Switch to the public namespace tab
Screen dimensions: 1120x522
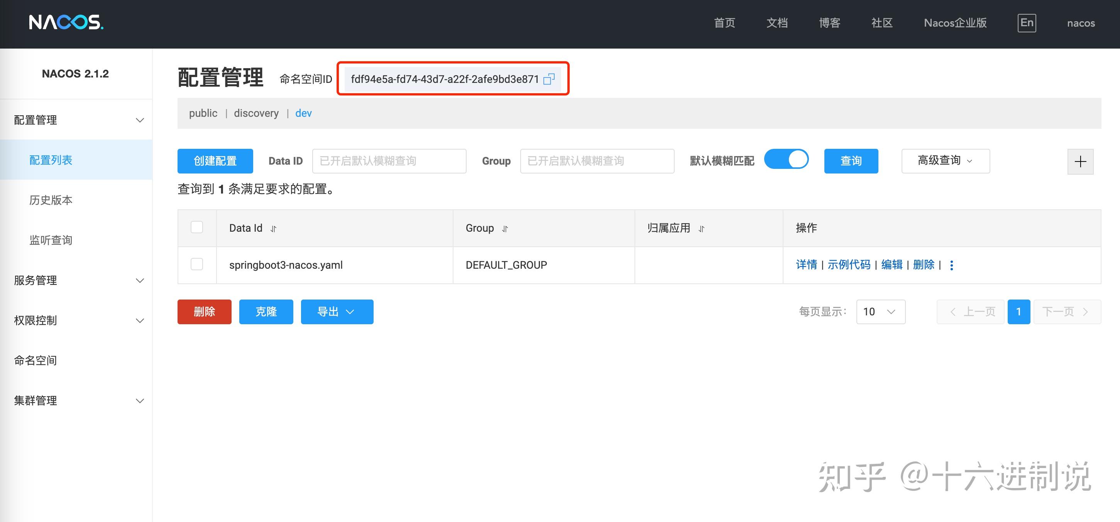click(203, 113)
